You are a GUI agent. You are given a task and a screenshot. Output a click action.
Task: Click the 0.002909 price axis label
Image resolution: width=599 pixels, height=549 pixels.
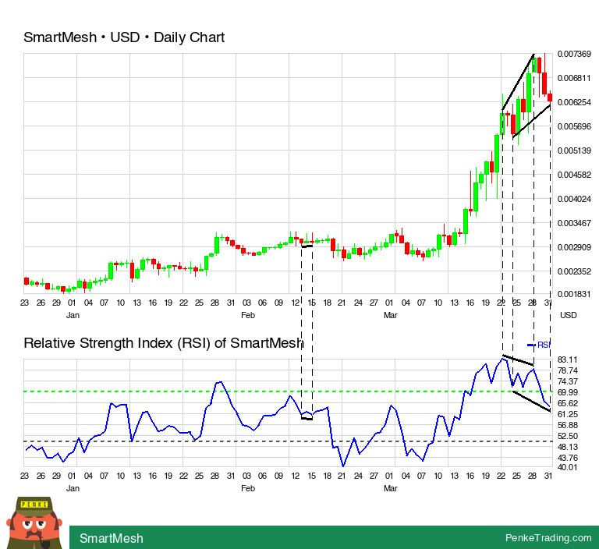point(574,247)
